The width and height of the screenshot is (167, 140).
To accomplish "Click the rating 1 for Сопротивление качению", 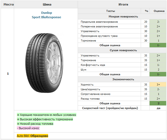I will 158,94.
